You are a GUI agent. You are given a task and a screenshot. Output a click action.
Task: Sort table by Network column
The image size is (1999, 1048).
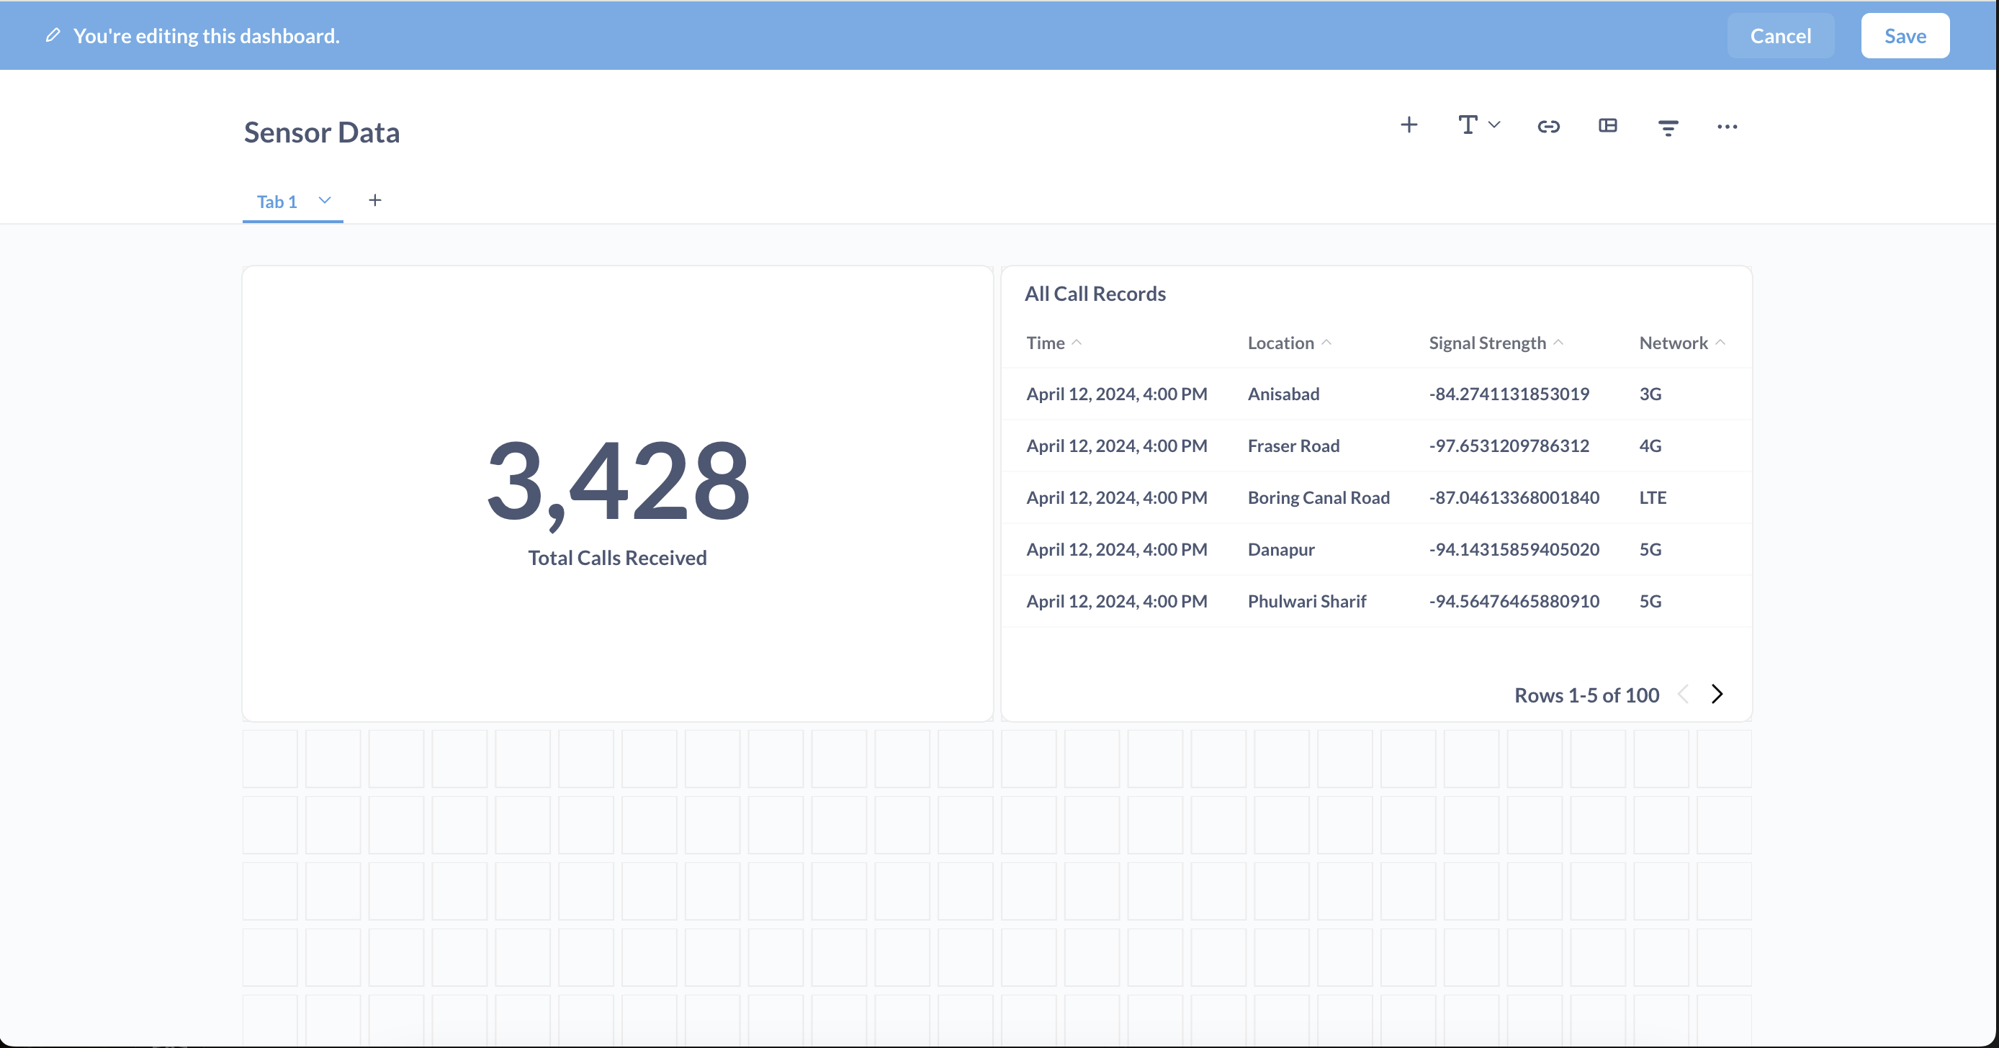pyautogui.click(x=1673, y=343)
